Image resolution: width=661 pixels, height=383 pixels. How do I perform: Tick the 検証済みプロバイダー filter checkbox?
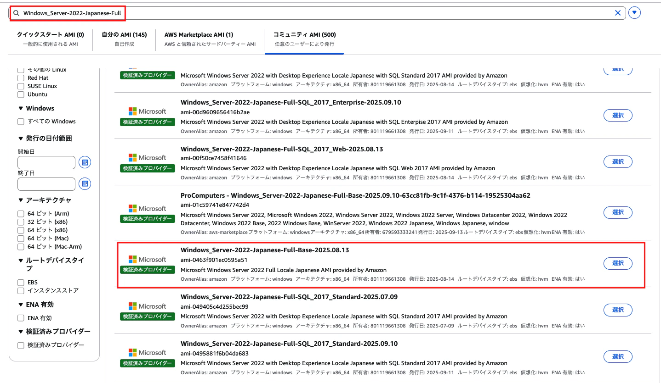click(x=21, y=345)
